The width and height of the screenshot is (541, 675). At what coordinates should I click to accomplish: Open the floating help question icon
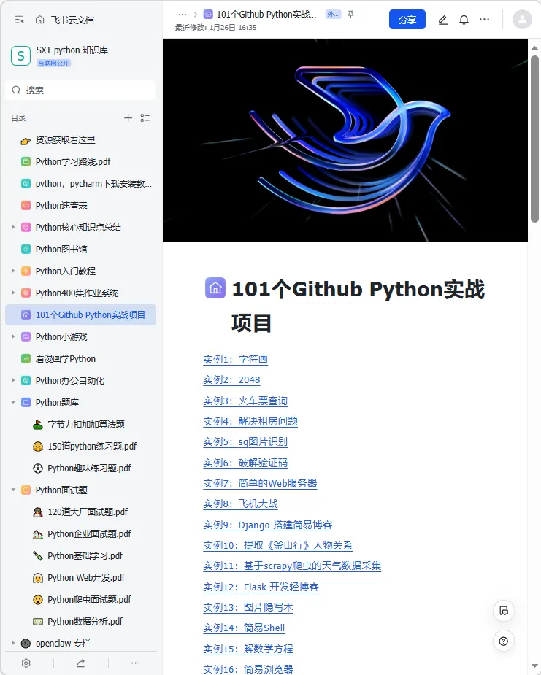(x=504, y=641)
